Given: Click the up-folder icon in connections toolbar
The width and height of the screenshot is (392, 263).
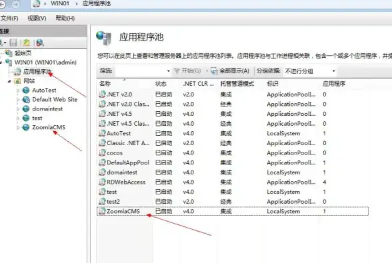Looking at the screenshot, I should [27, 43].
